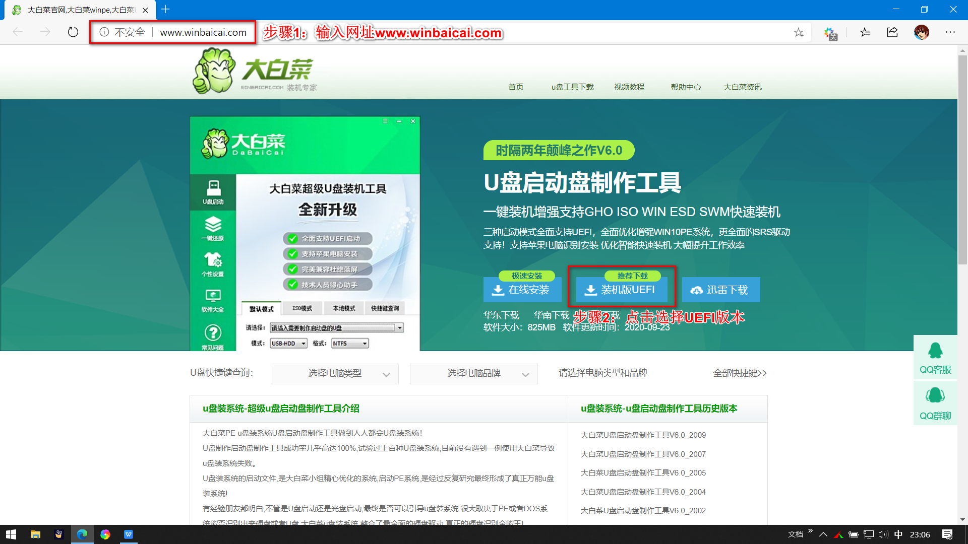
Task: Toggle the 中 input method indicator
Action: (898, 534)
